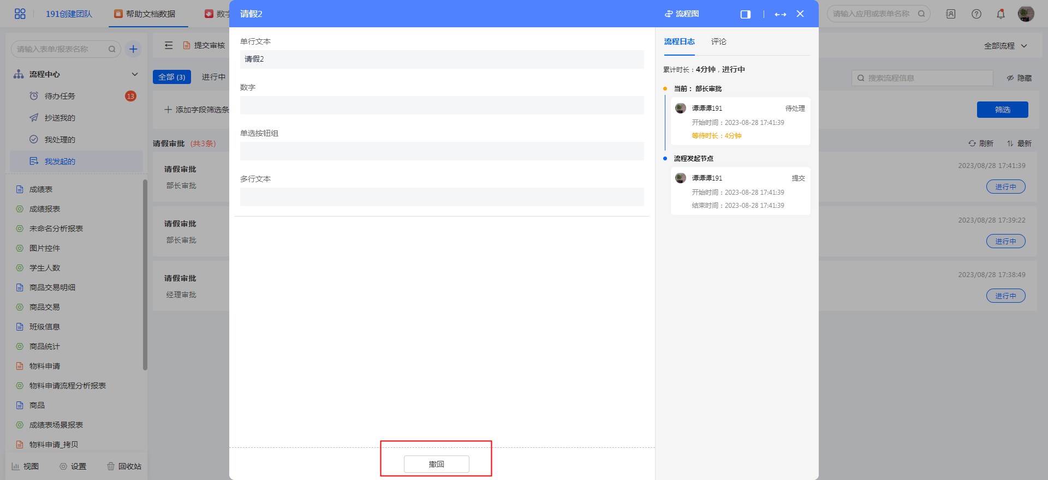Toggle 隐藏 to hide filter panel
The width and height of the screenshot is (1048, 480).
pyautogui.click(x=1019, y=78)
